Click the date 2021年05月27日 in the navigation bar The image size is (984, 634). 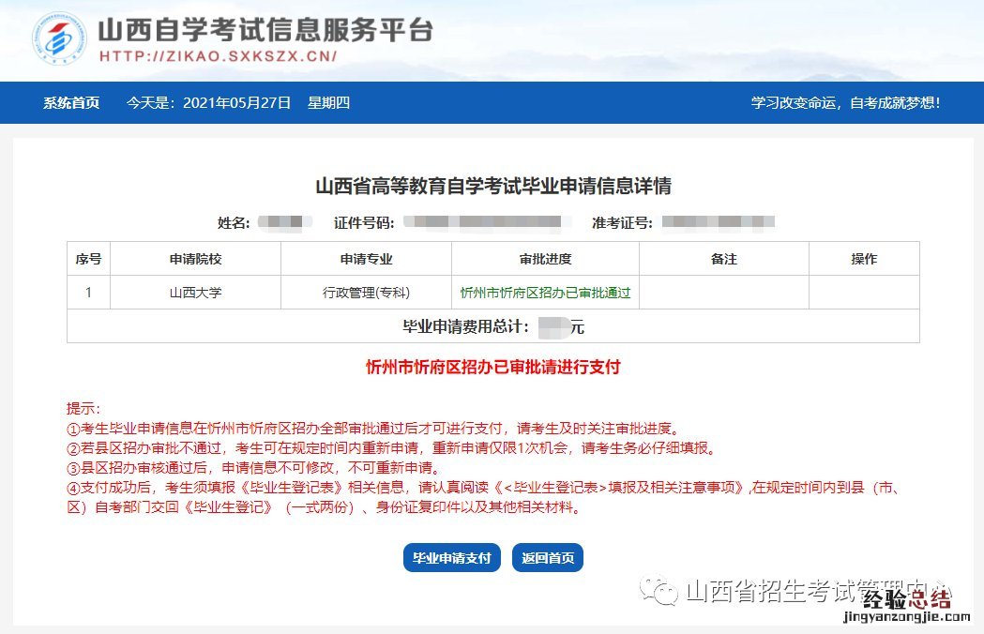pos(236,103)
